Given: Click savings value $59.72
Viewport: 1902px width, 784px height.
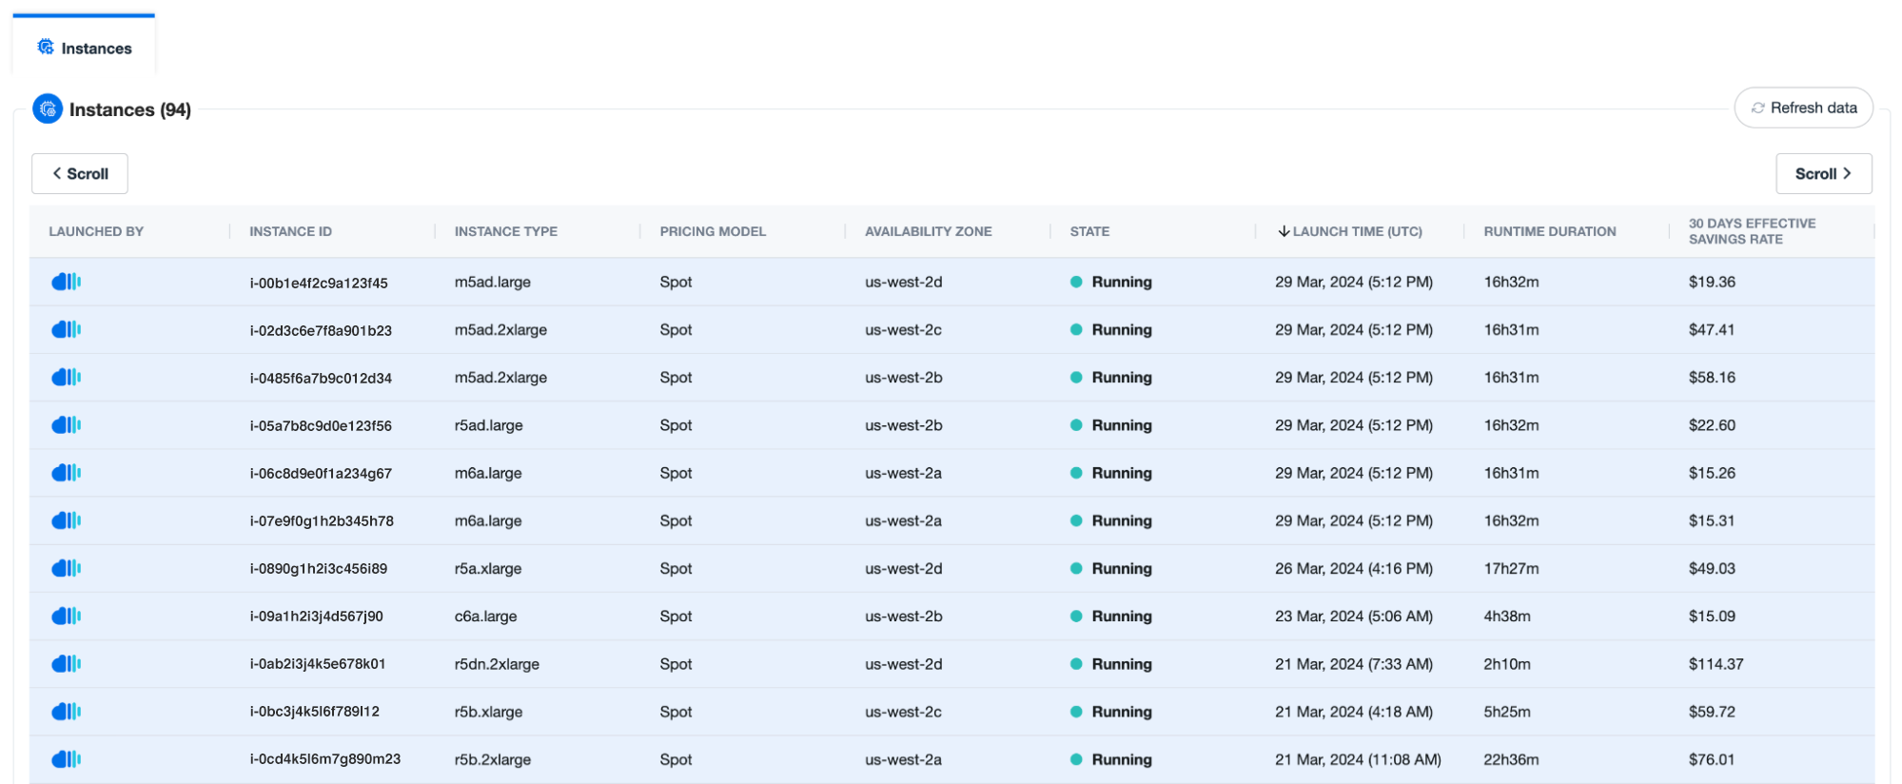Looking at the screenshot, I should (1712, 712).
